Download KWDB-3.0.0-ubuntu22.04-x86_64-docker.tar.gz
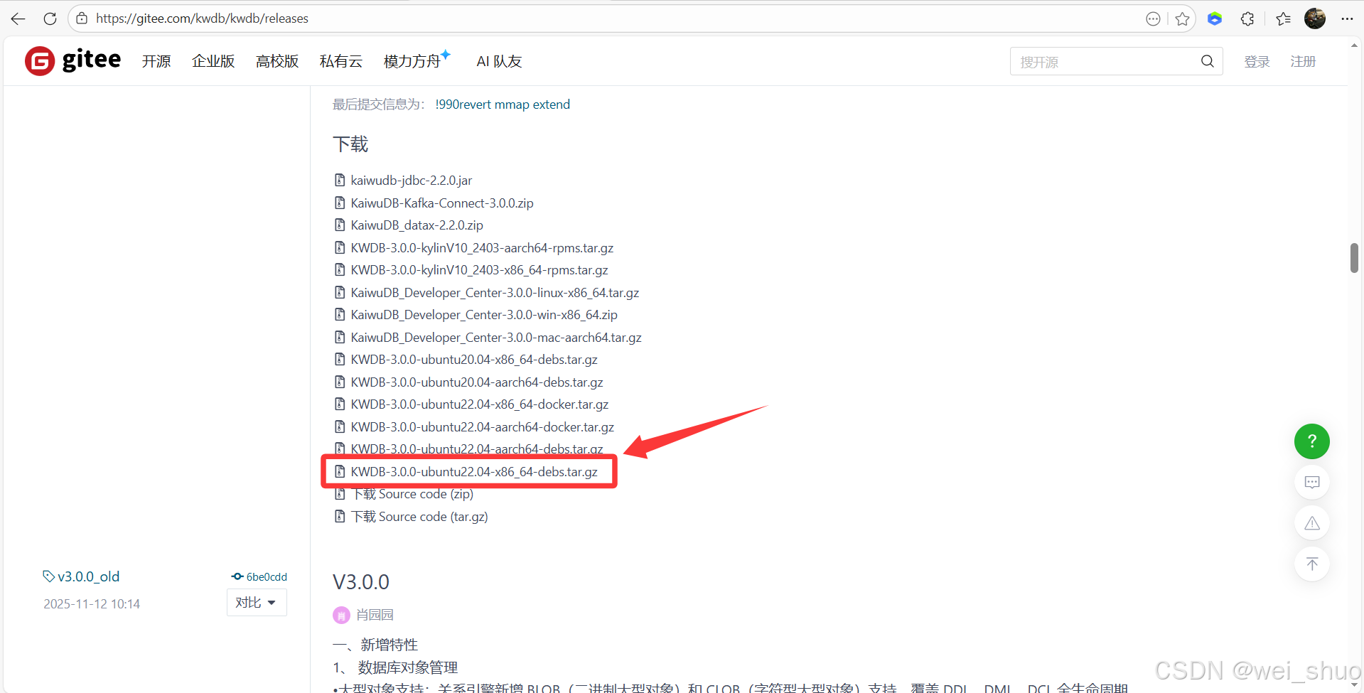Image resolution: width=1364 pixels, height=693 pixels. (480, 404)
